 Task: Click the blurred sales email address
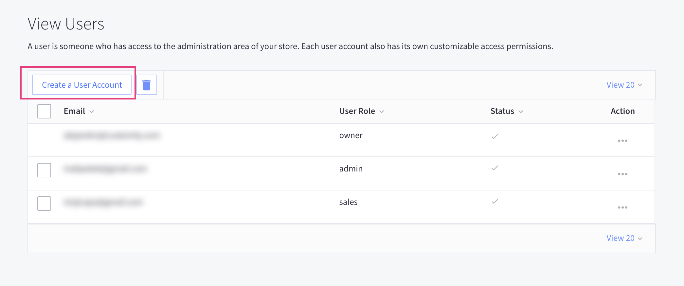pos(103,202)
